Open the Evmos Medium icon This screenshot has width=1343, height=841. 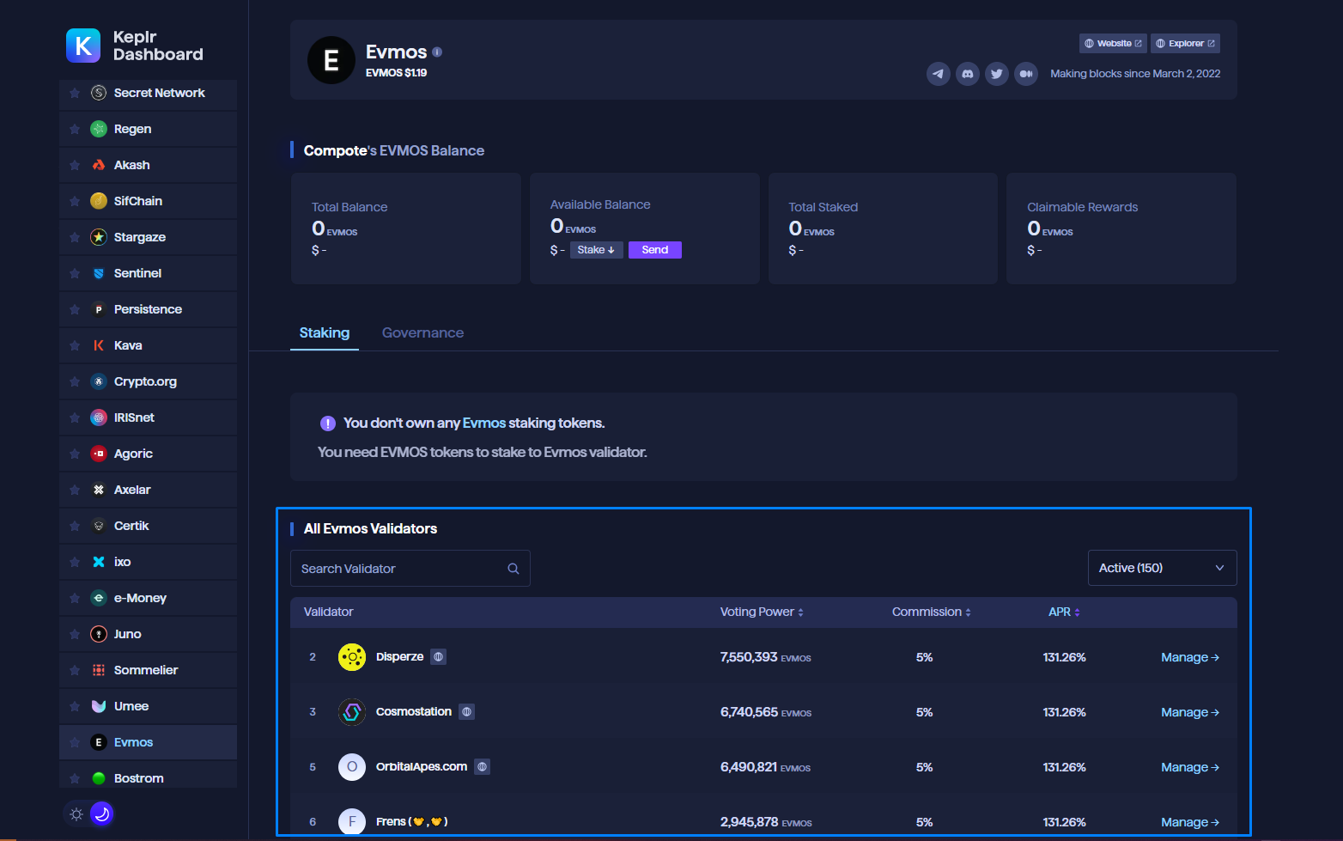pyautogui.click(x=1025, y=74)
